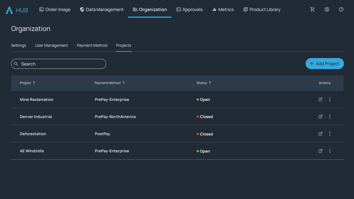Click the Add Project button
The width and height of the screenshot is (354, 199).
tap(325, 64)
